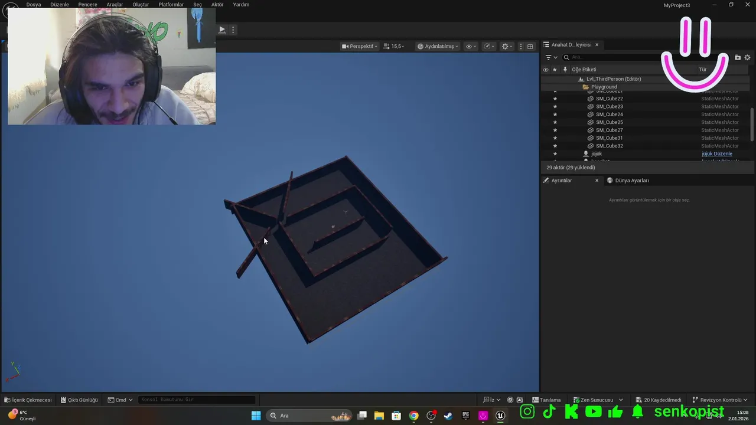Click the SM_Cube32 static mesh icon
The height and width of the screenshot is (425, 756).
[x=591, y=146]
